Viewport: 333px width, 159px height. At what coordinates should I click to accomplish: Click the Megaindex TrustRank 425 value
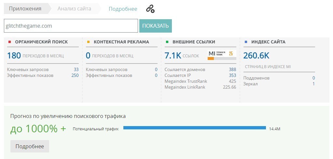pos(232,81)
